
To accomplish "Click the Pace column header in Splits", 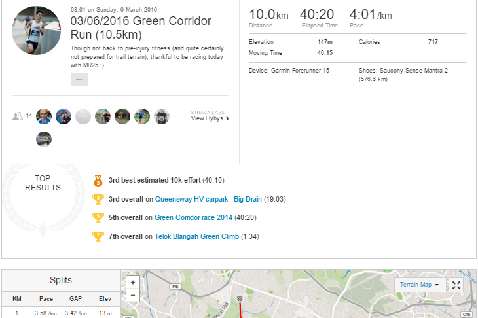I will tap(46, 299).
